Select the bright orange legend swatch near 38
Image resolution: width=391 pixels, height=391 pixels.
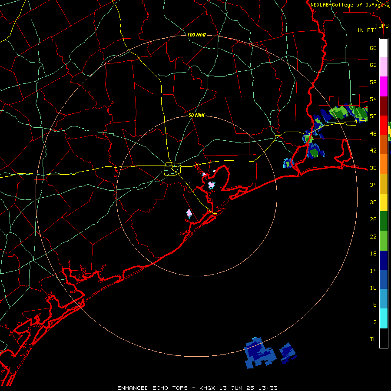point(384,164)
